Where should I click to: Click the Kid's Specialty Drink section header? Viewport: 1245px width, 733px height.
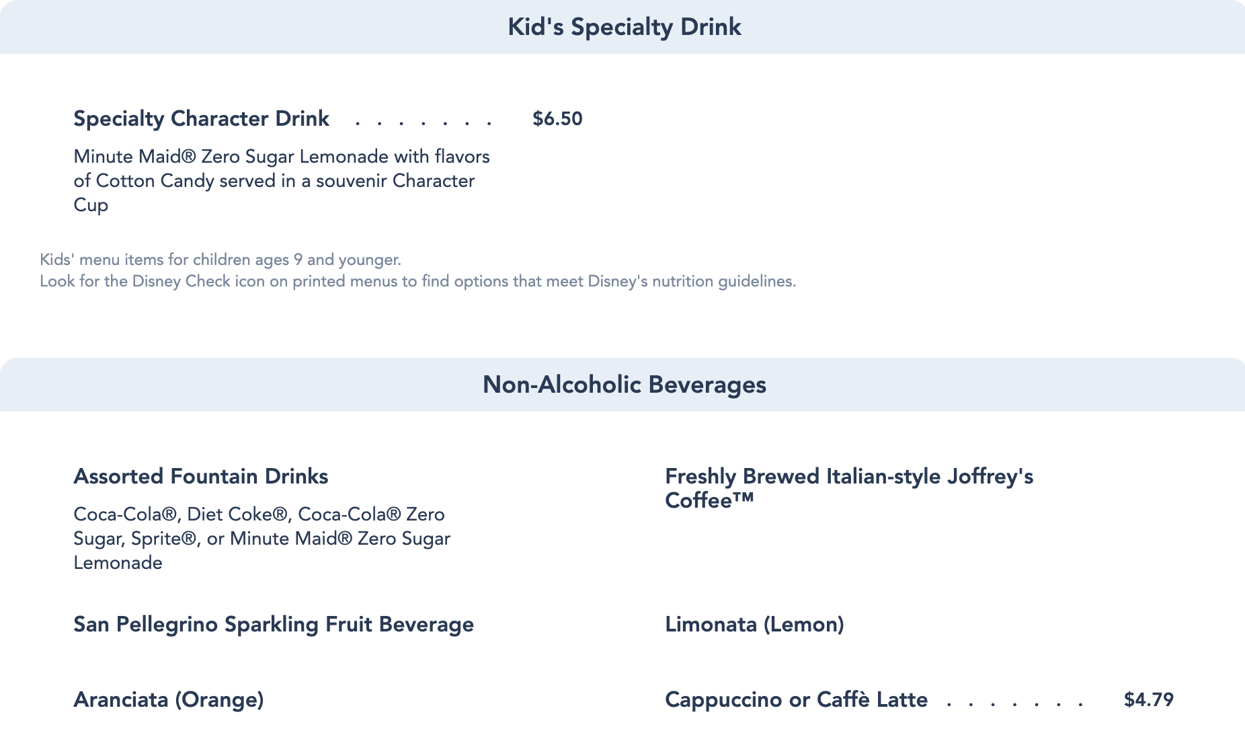(624, 27)
